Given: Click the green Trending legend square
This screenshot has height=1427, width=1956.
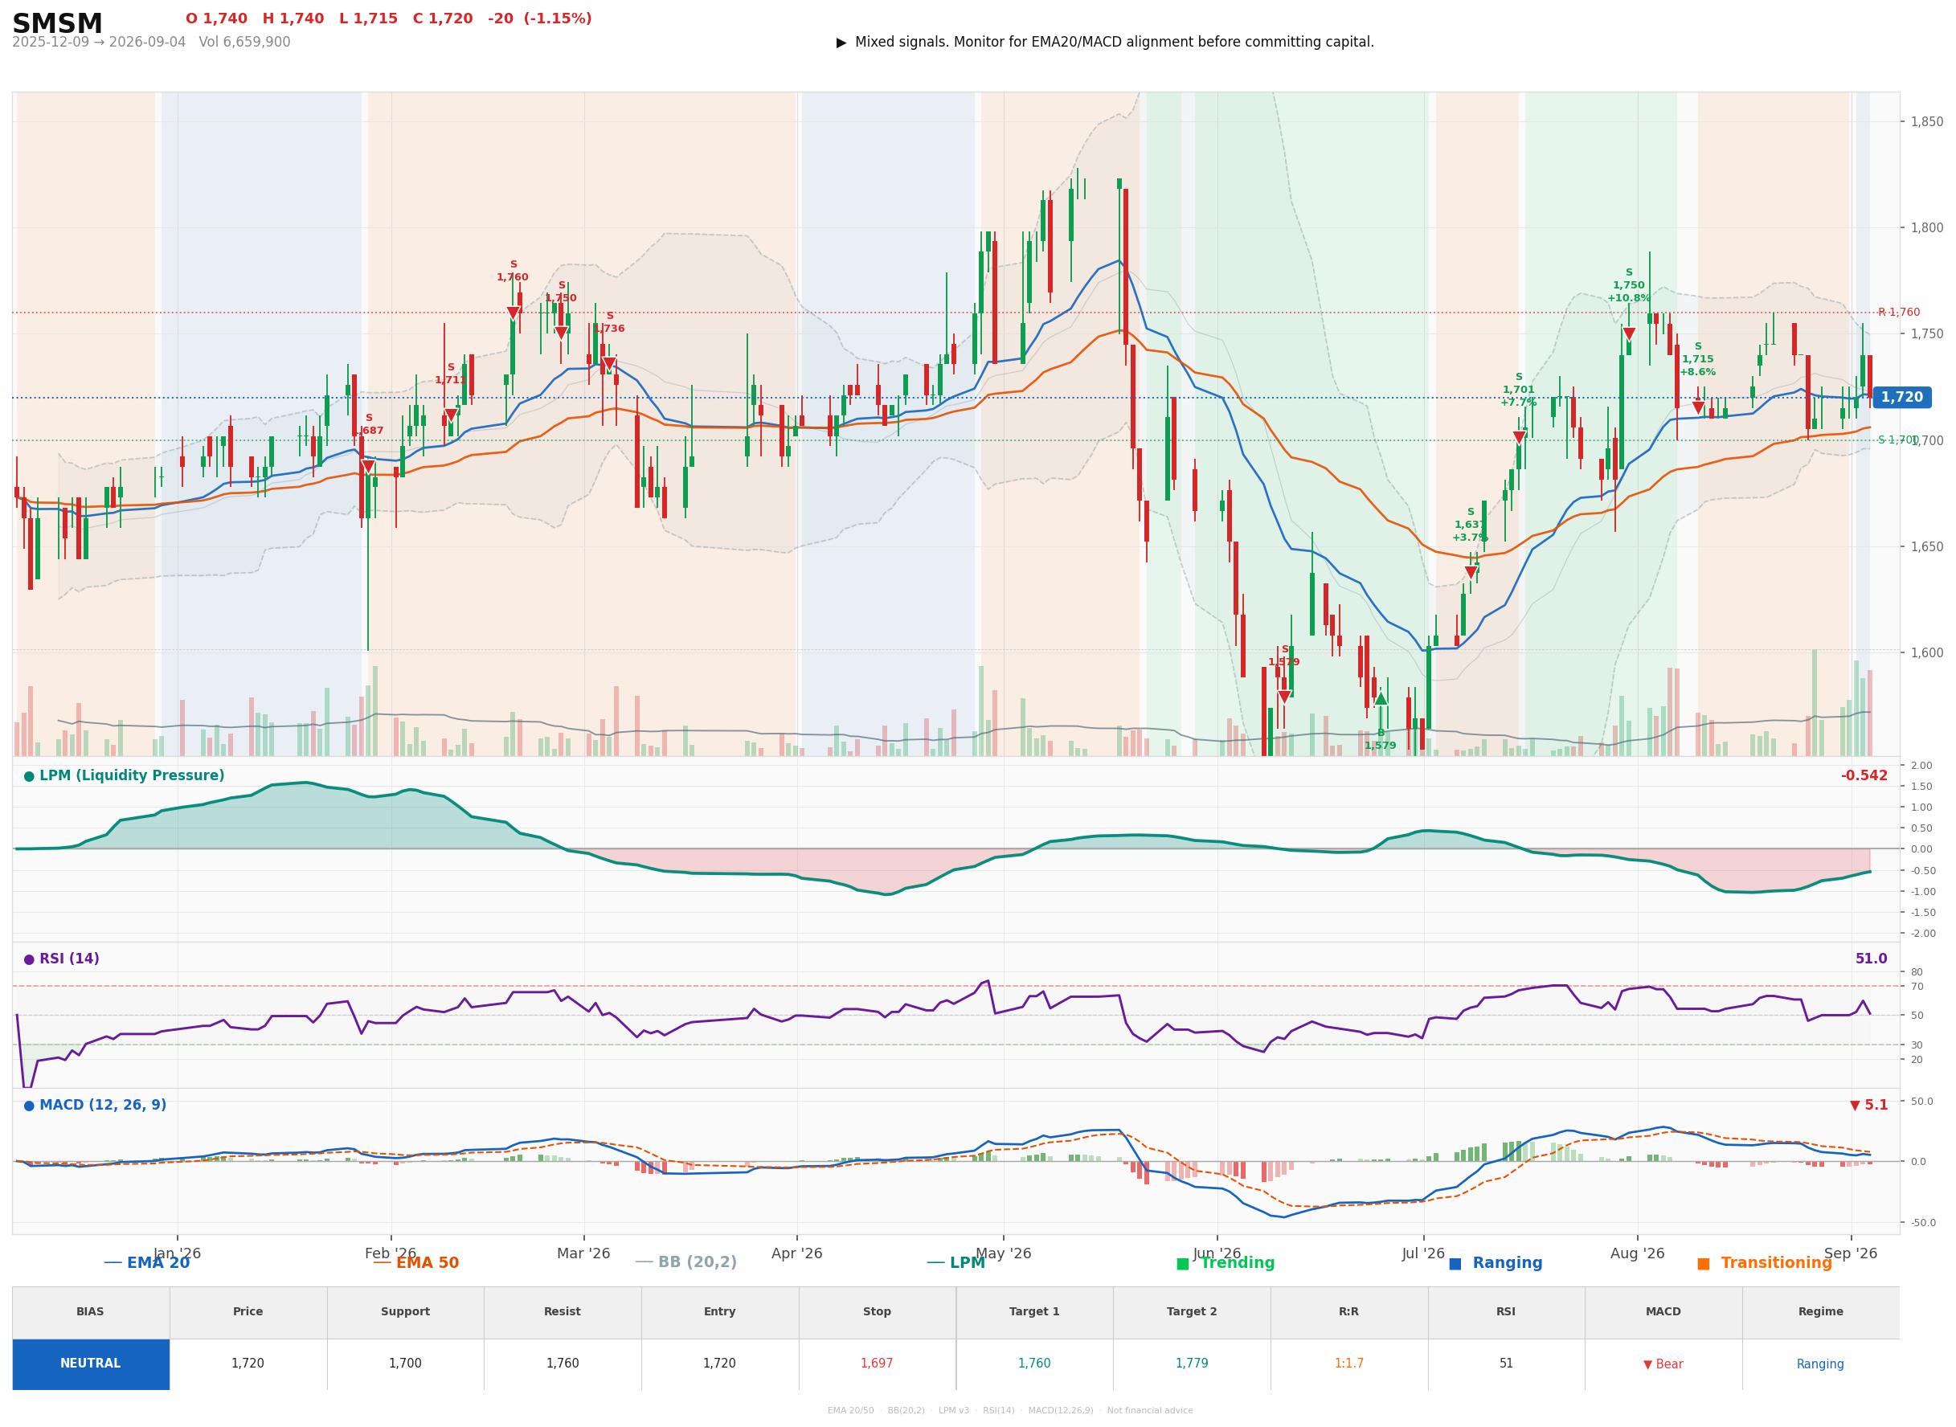Looking at the screenshot, I should pyautogui.click(x=1182, y=1264).
